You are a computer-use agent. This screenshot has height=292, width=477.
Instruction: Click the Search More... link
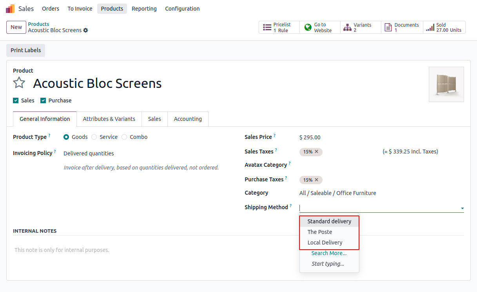click(x=329, y=253)
